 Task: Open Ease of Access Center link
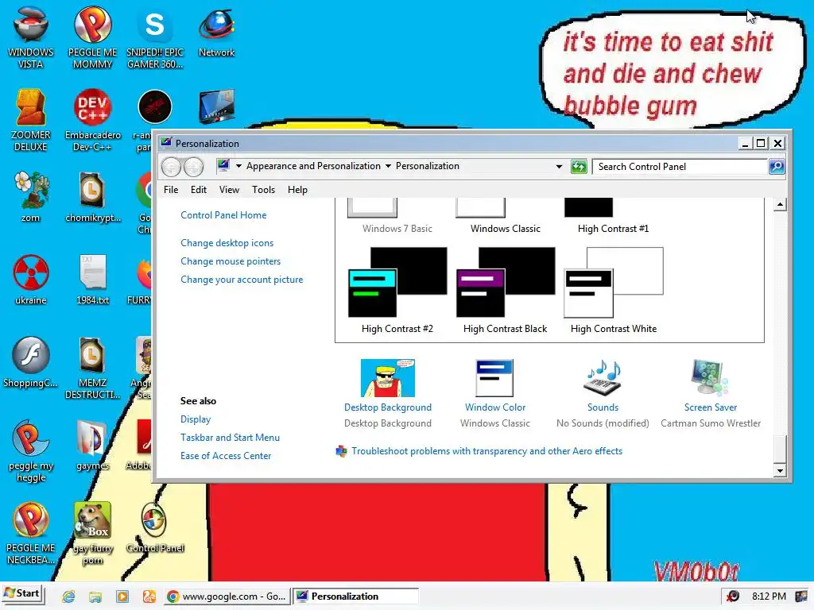226,456
